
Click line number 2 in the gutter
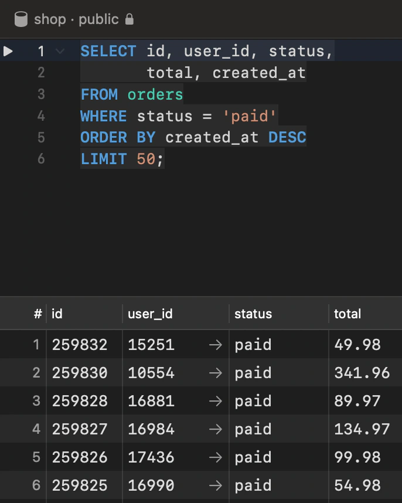41,73
